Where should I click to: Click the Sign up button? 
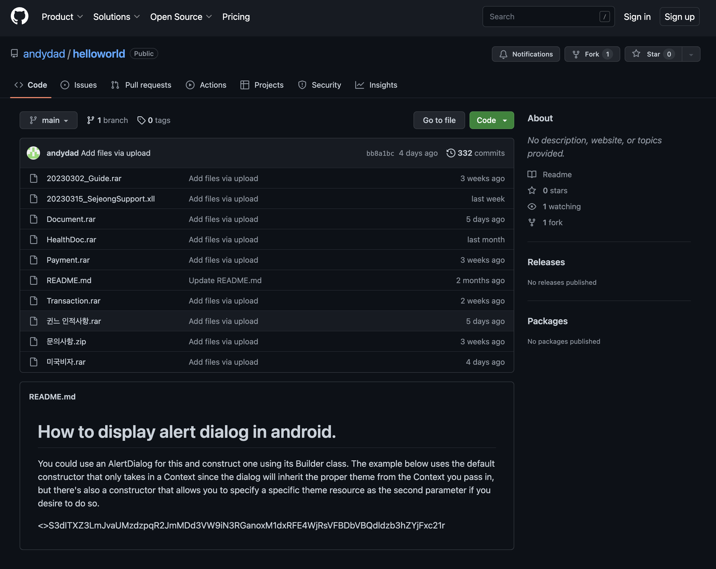tap(680, 17)
